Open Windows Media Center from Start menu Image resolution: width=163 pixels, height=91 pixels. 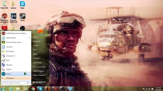[16, 42]
